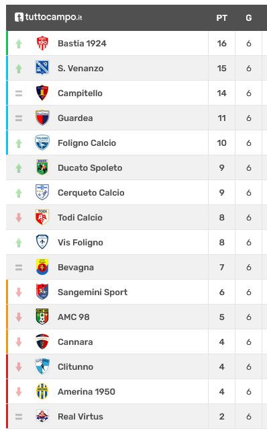The height and width of the screenshot is (435, 267).
Task: Open the Guardea team link
Action: 75,118
